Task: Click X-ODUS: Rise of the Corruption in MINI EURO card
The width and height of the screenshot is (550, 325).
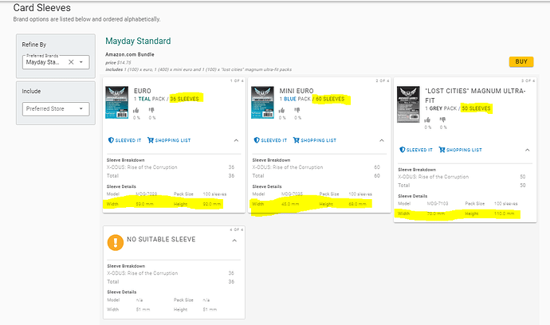Action: [x=287, y=167]
